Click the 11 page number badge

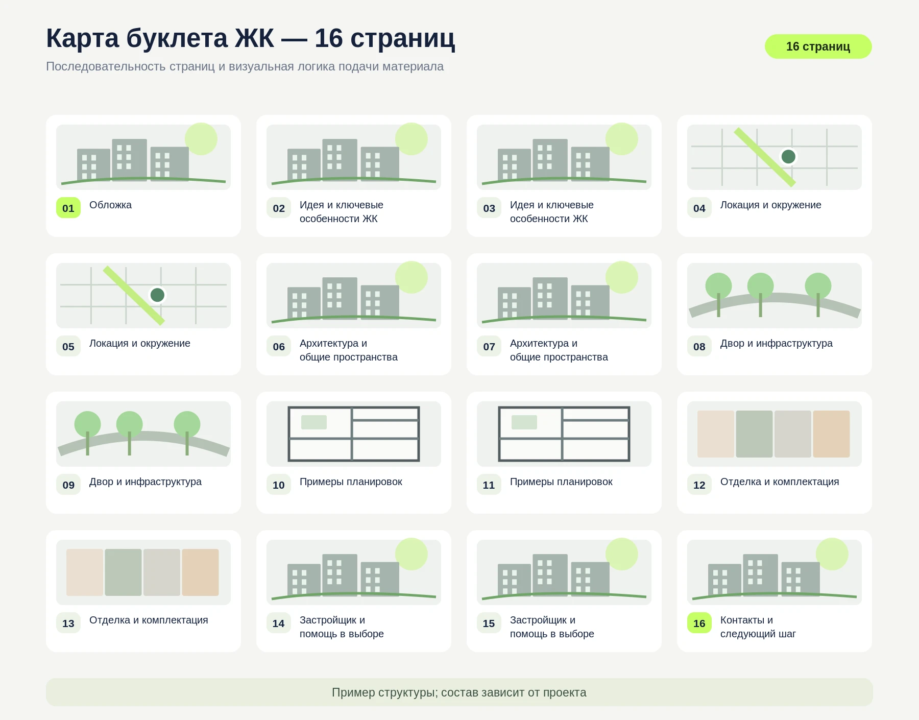pyautogui.click(x=489, y=485)
